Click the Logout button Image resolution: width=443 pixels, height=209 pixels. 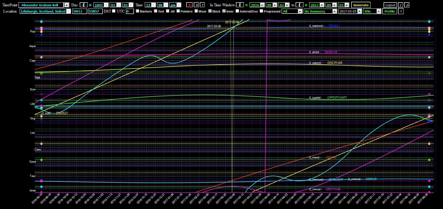coord(390,5)
